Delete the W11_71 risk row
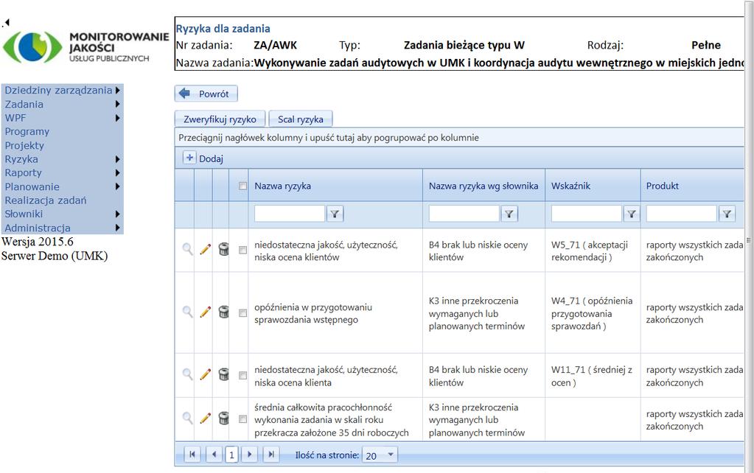 tap(223, 374)
